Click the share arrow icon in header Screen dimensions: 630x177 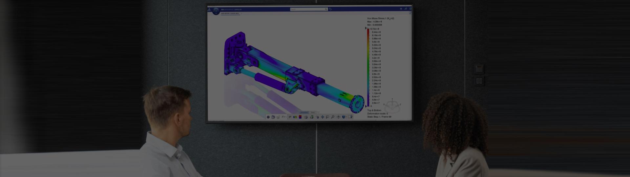tap(406, 9)
